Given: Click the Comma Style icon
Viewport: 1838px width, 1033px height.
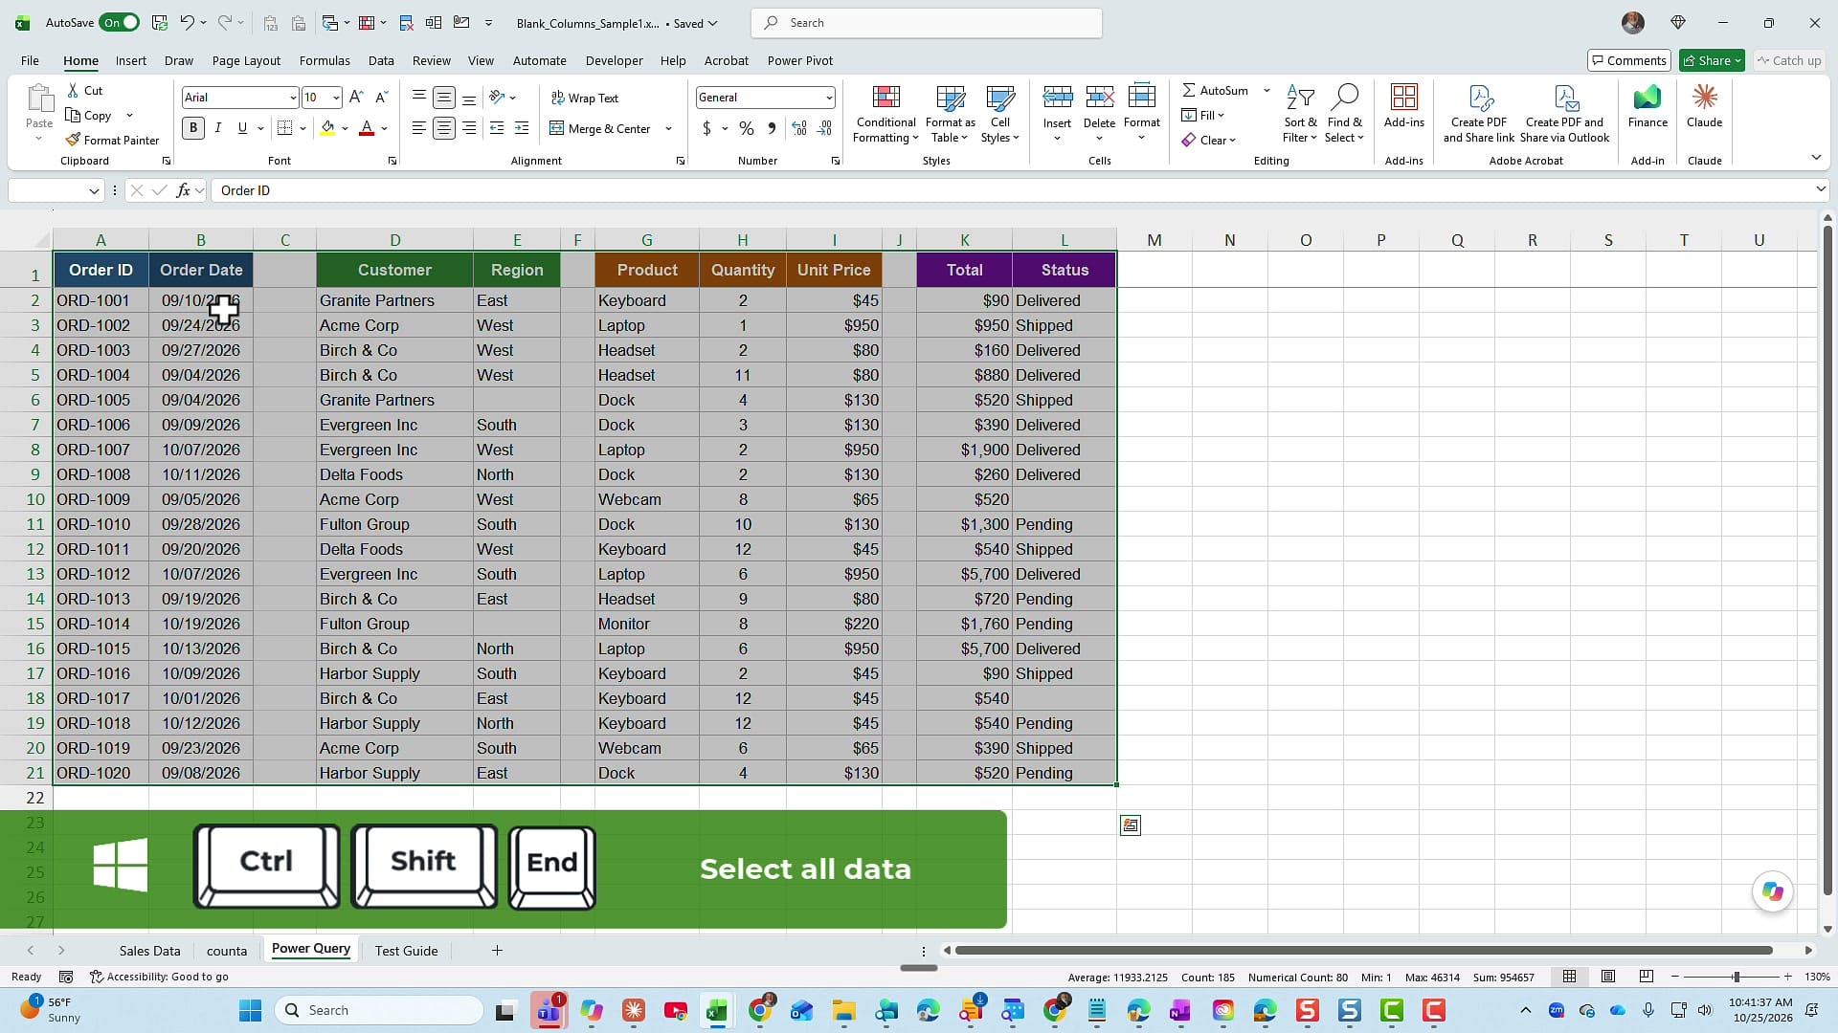Looking at the screenshot, I should coord(772,128).
